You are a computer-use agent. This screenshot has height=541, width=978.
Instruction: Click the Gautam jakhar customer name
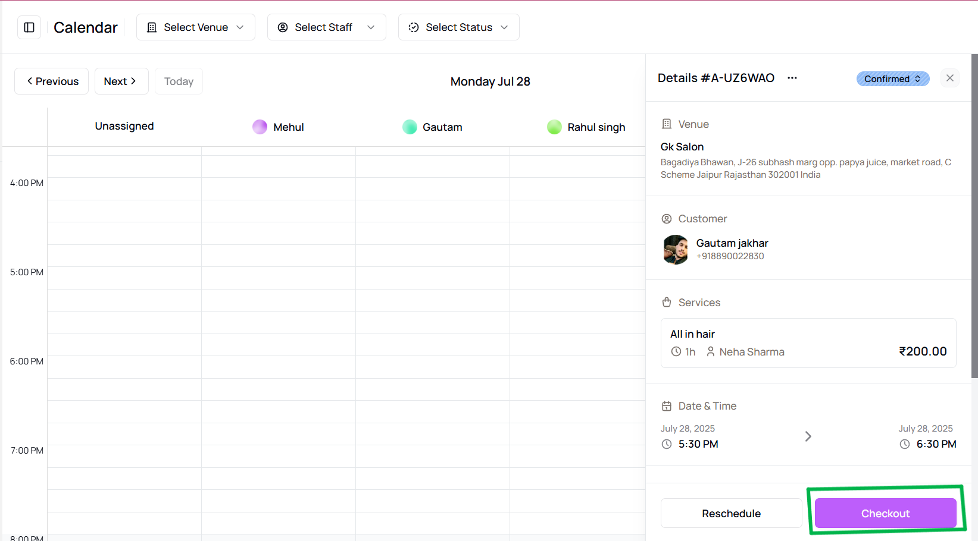732,243
